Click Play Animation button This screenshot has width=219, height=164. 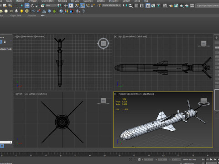coord(211,159)
